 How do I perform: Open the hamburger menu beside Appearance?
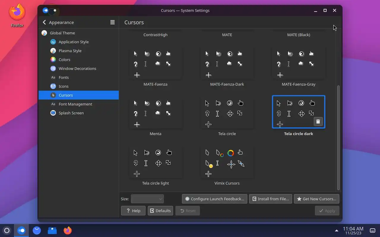click(x=113, y=22)
